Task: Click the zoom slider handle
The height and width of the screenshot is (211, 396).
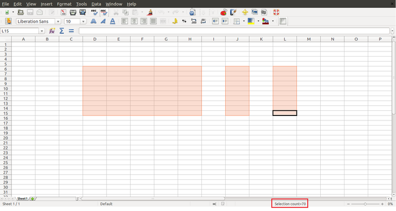Action: point(365,204)
